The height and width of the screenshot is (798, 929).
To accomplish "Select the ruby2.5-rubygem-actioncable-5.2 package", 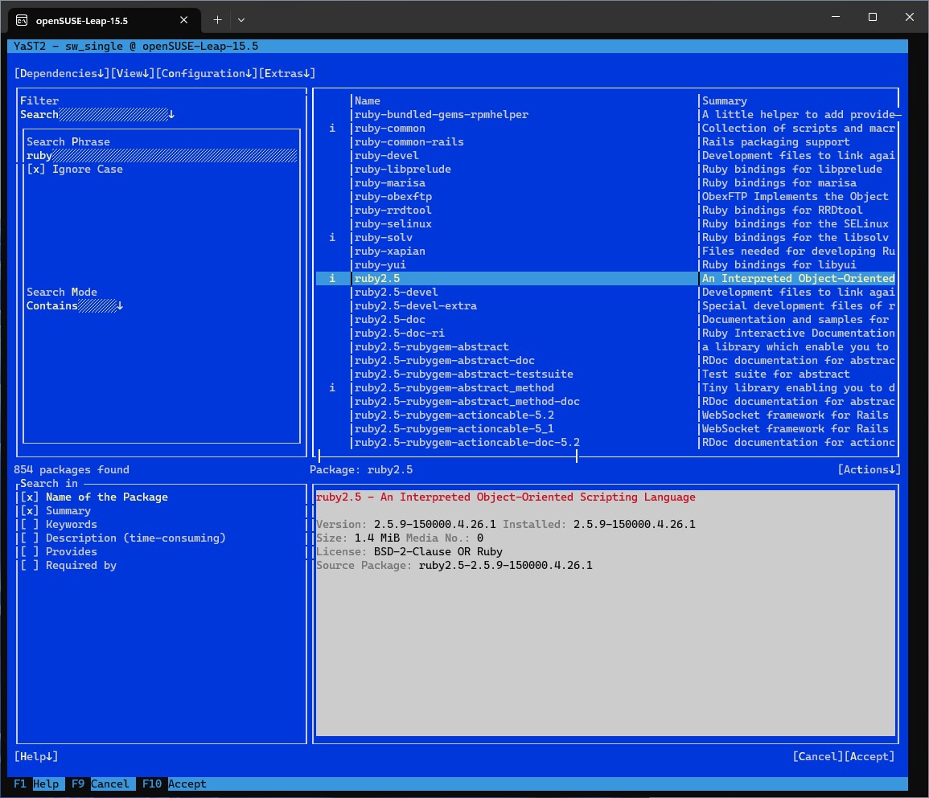I will (606, 415).
